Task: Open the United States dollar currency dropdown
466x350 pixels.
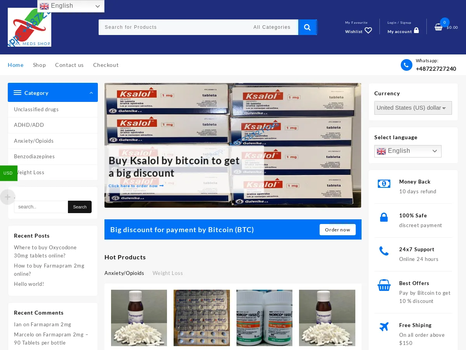Action: (x=413, y=108)
